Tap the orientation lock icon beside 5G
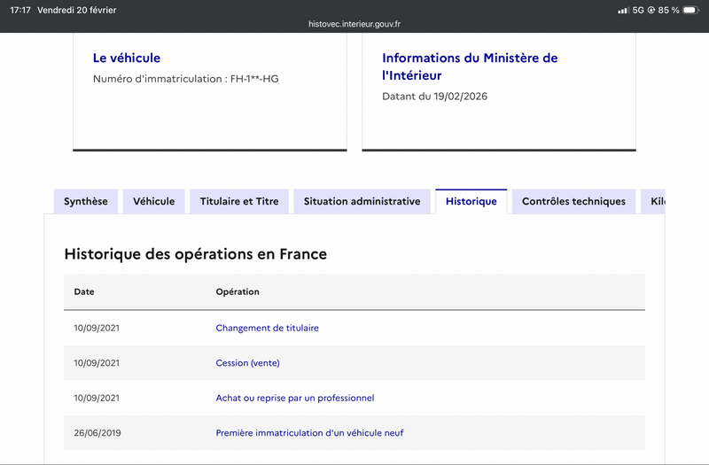Screen dimensions: 709x465 [x=651, y=10]
